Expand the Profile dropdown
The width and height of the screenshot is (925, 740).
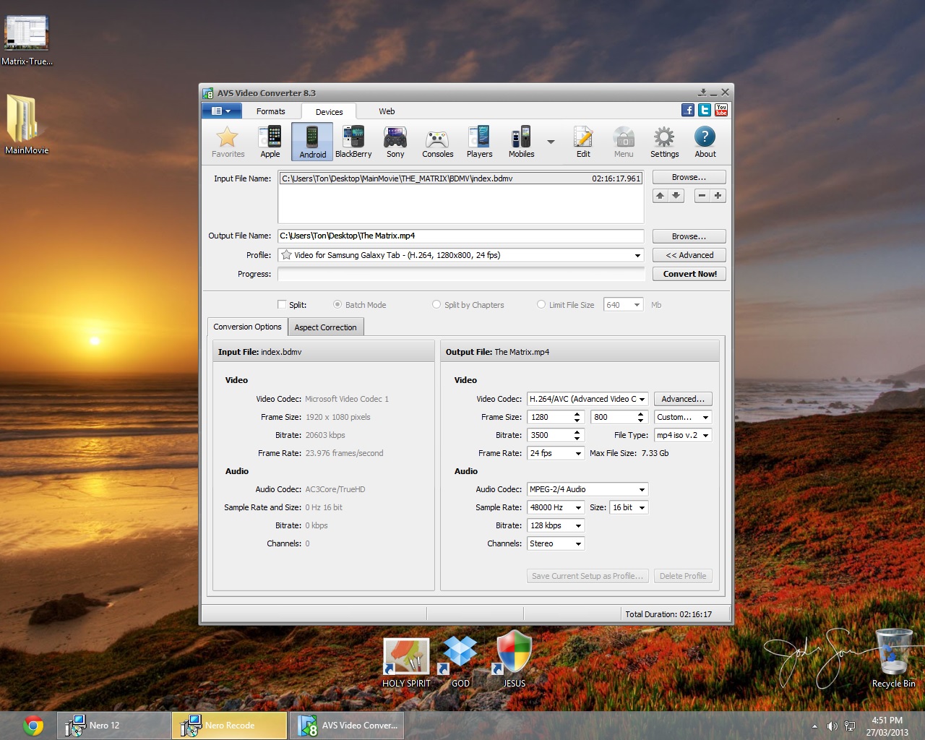(637, 255)
